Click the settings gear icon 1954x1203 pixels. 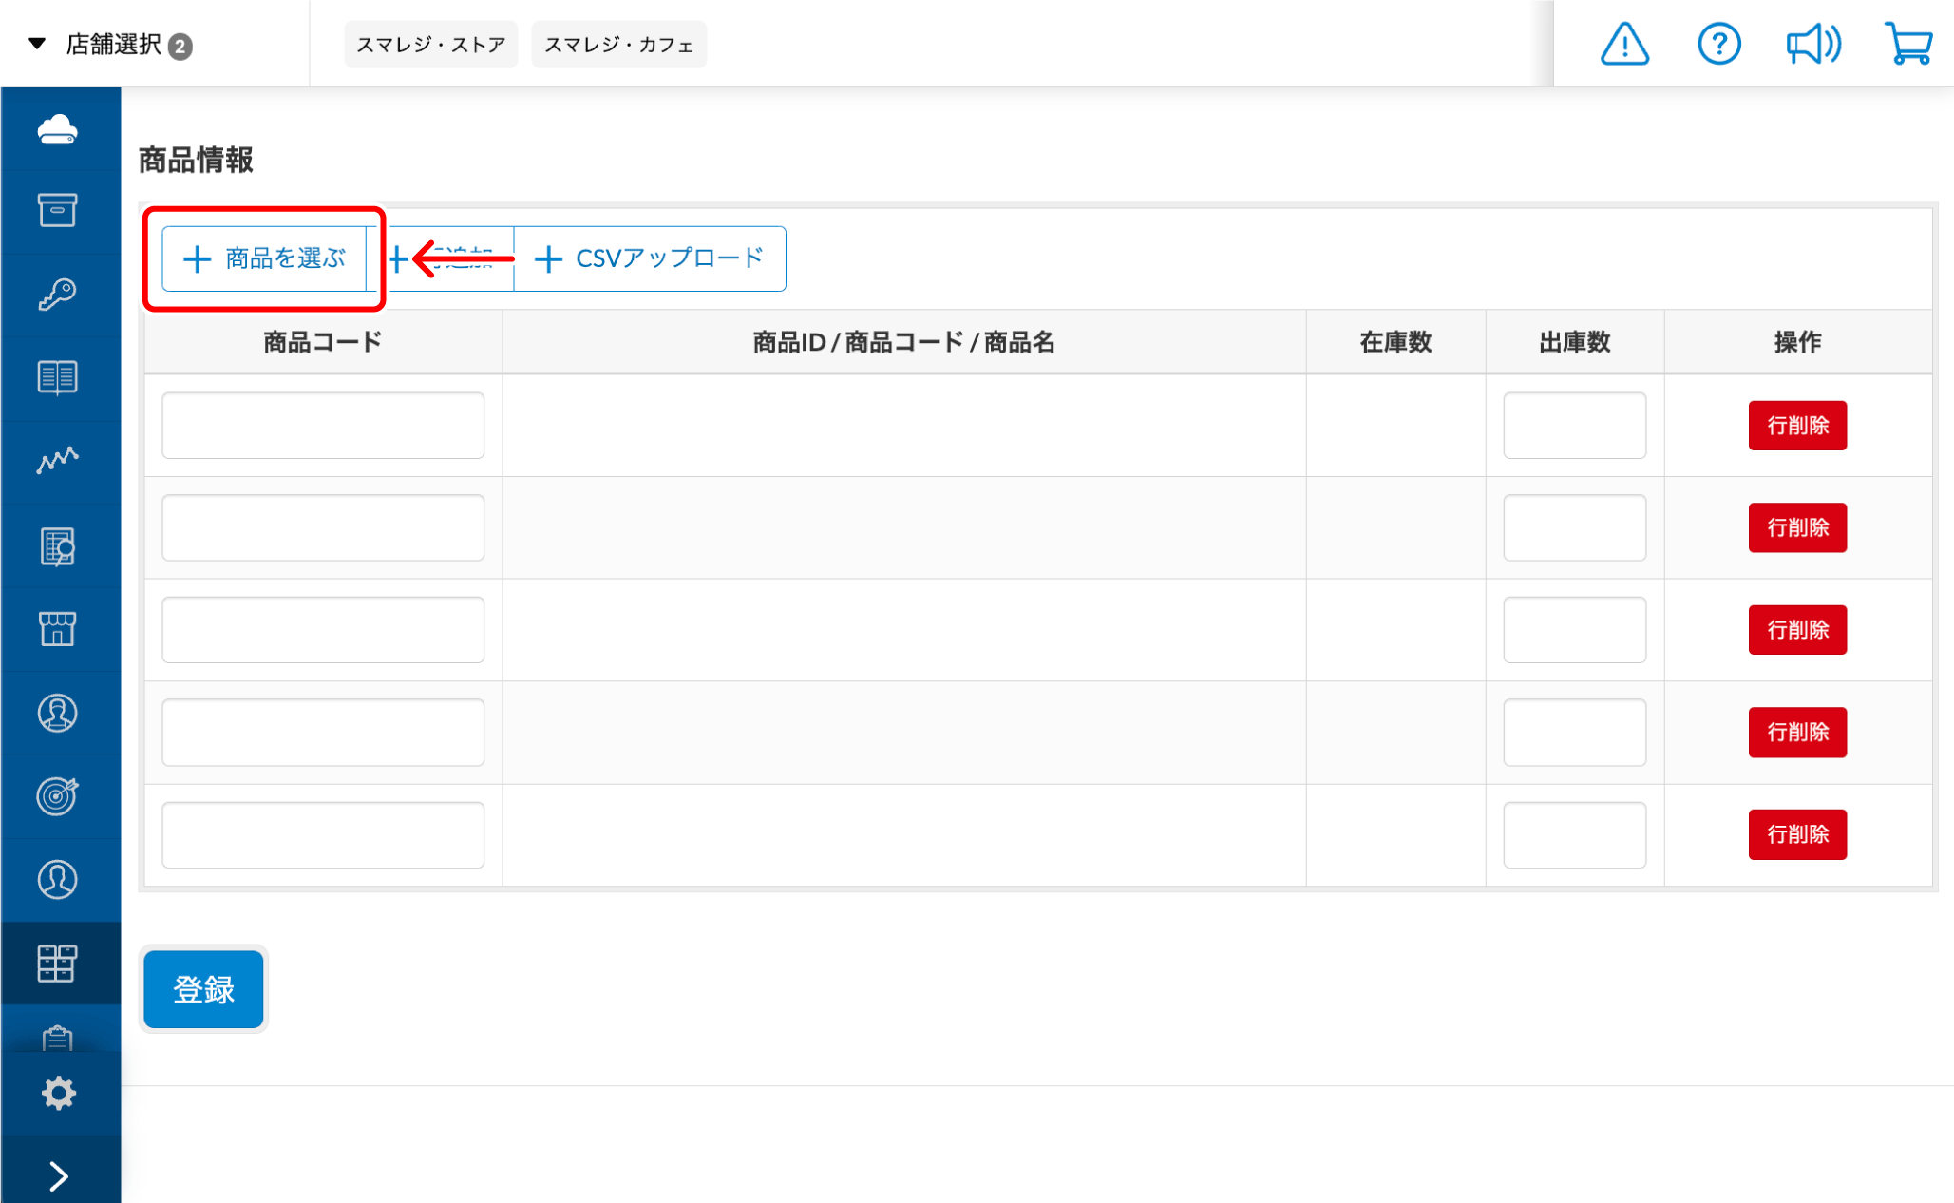click(58, 1093)
